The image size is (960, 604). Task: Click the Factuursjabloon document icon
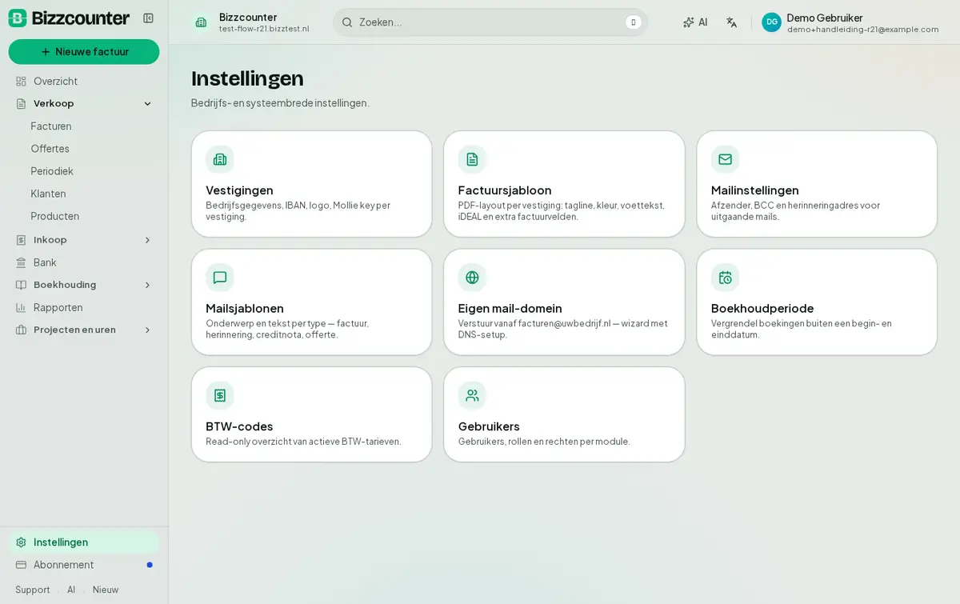472,159
